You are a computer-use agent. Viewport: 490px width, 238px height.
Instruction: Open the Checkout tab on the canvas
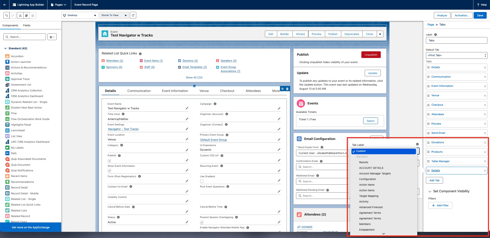(x=227, y=91)
